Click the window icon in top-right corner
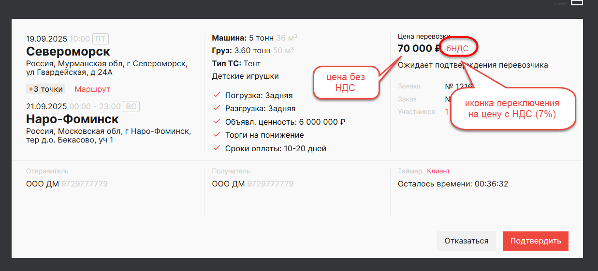The width and height of the screenshot is (598, 271). click(x=577, y=2)
